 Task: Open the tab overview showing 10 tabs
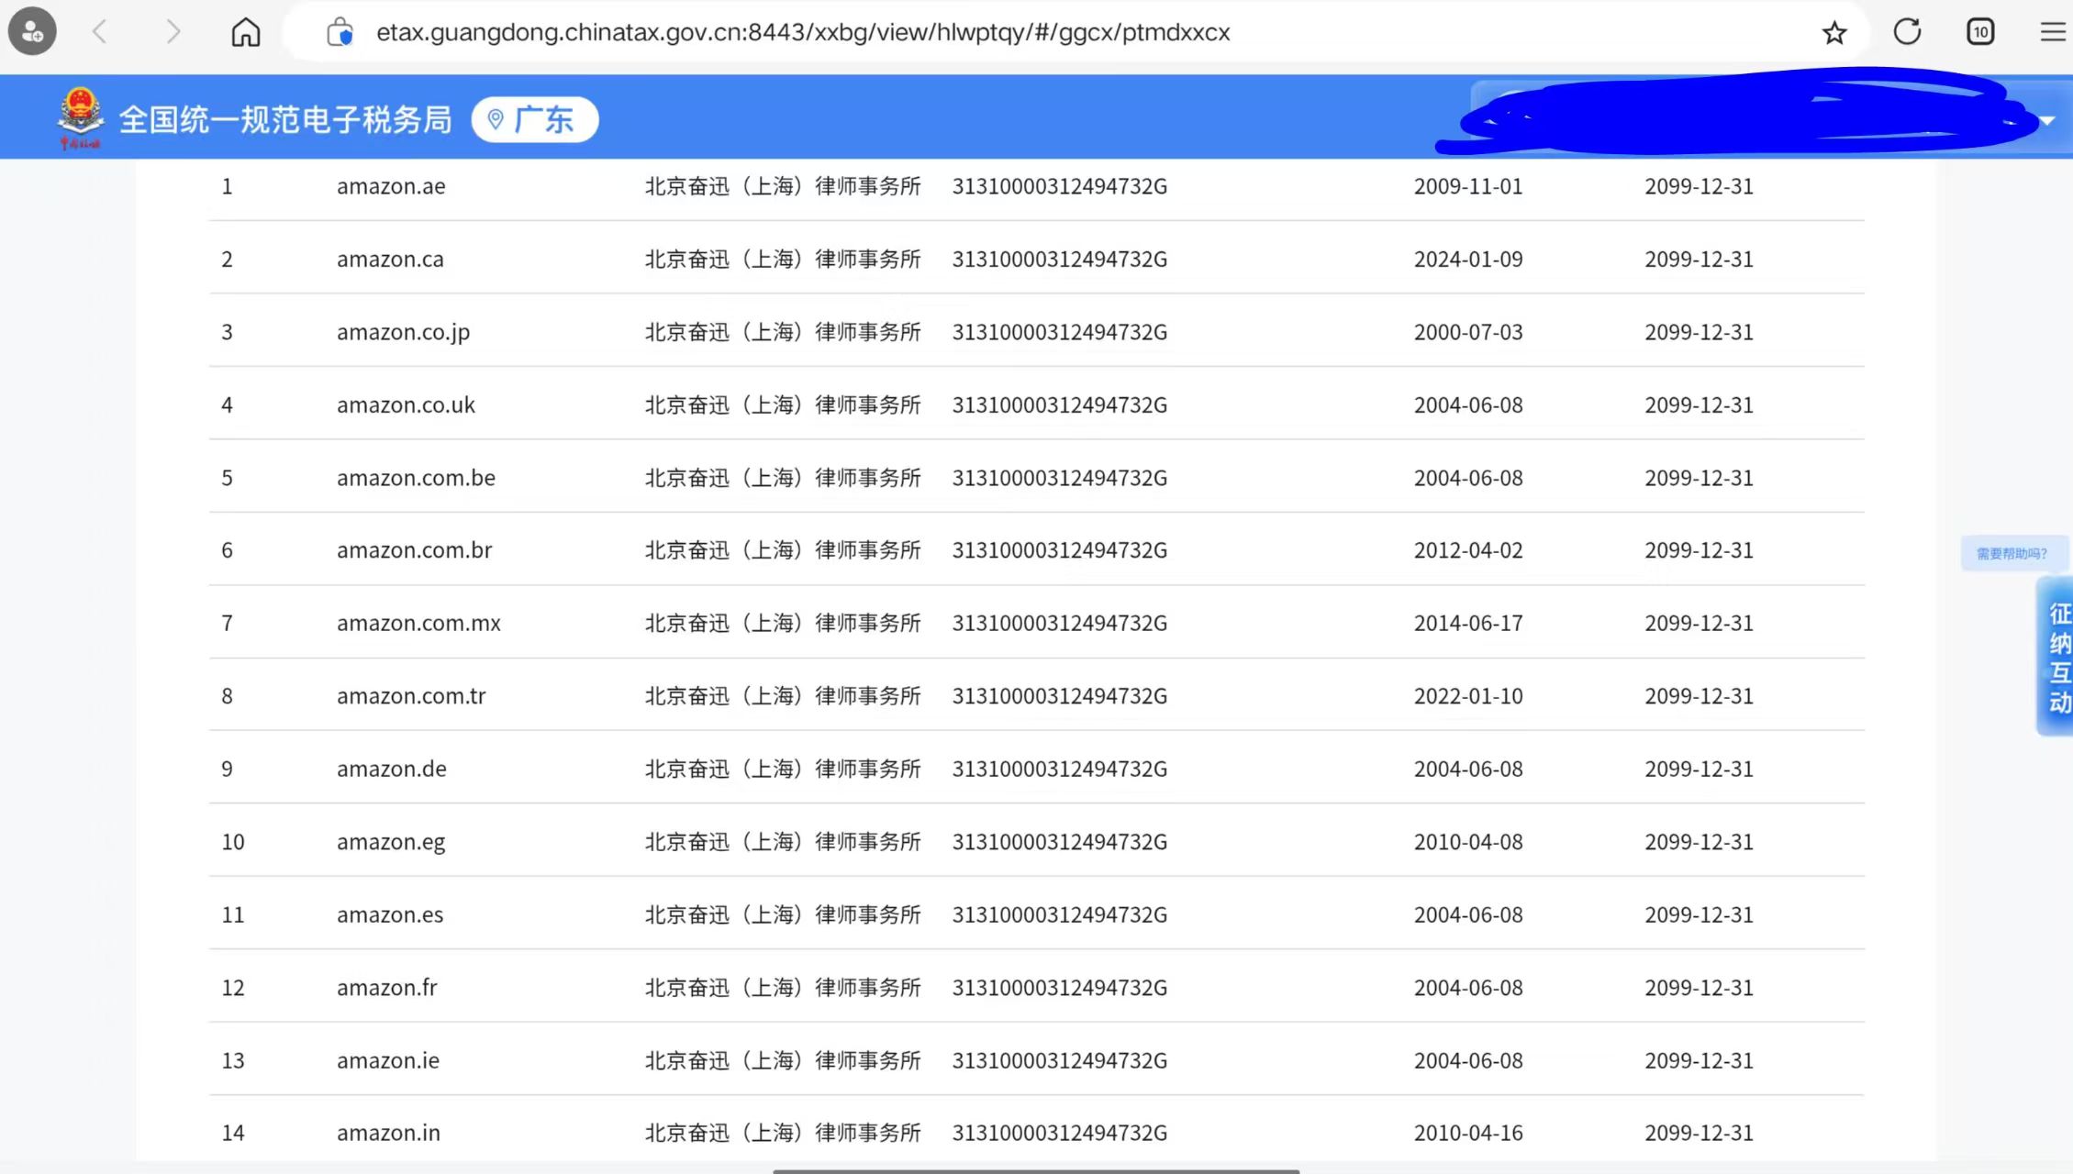(1980, 30)
